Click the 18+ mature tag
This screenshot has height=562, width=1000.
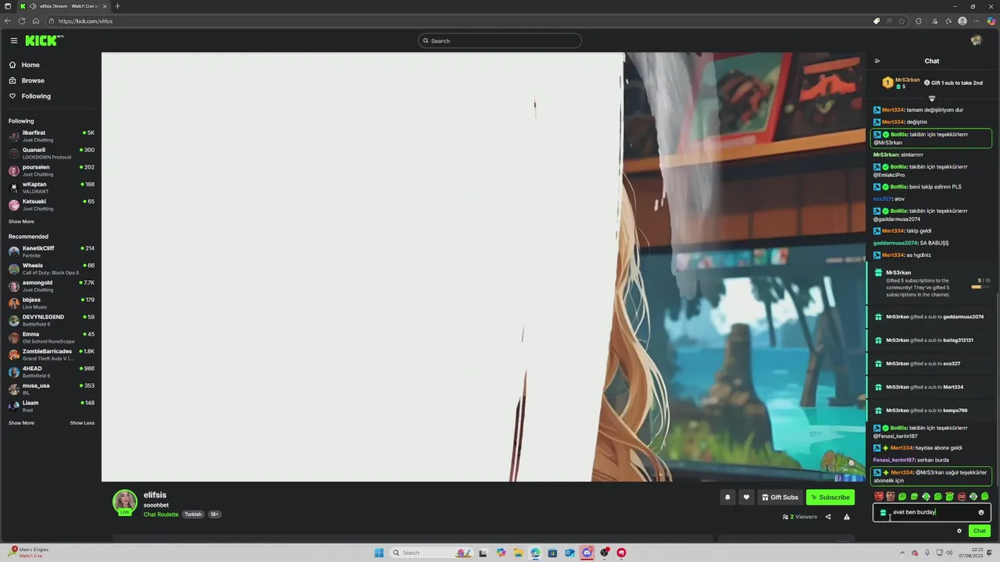tap(214, 514)
